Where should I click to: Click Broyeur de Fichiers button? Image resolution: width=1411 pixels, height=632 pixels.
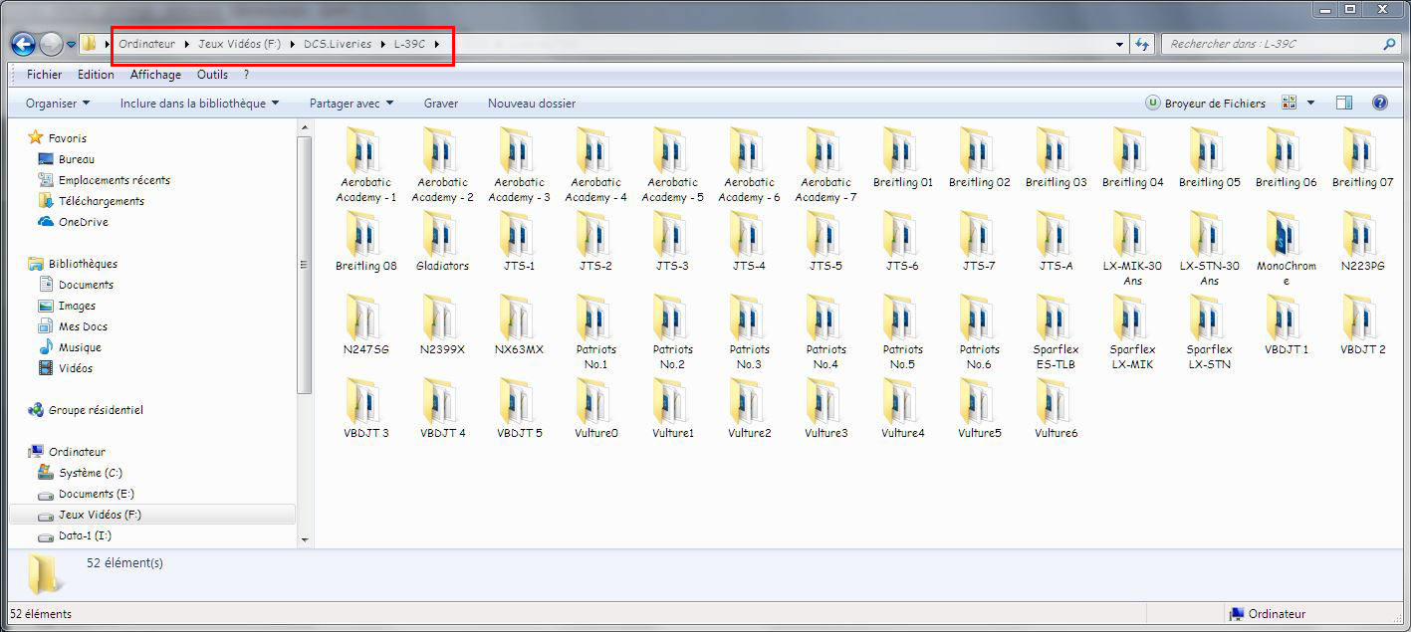tap(1206, 104)
